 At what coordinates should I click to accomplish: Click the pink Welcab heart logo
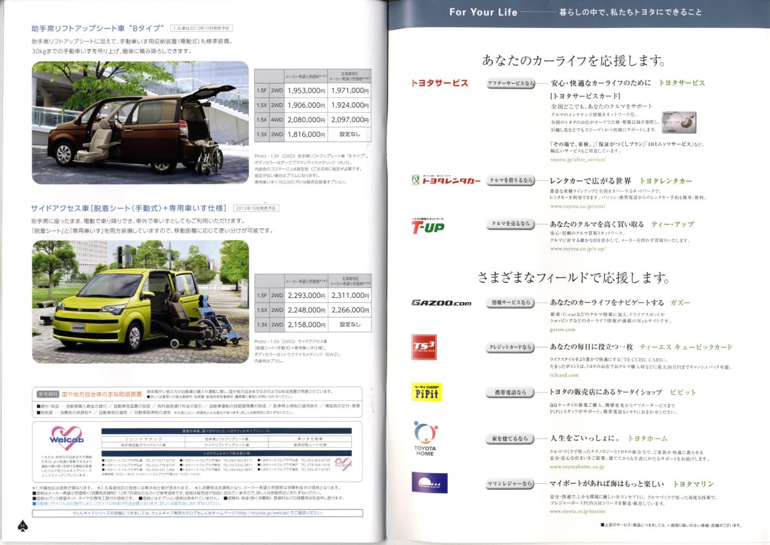[67, 437]
